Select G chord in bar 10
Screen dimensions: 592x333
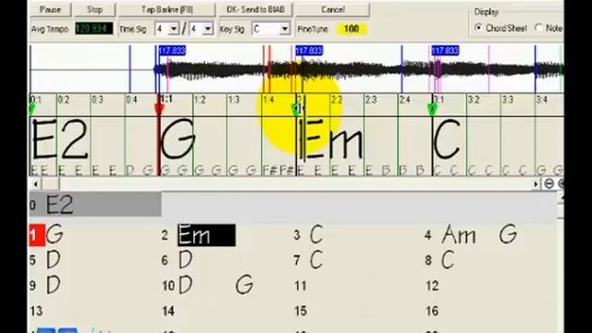[x=244, y=285]
